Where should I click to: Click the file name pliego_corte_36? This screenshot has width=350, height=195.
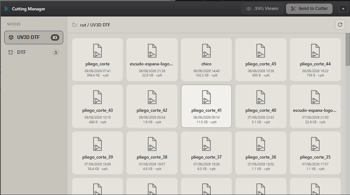coord(261,157)
